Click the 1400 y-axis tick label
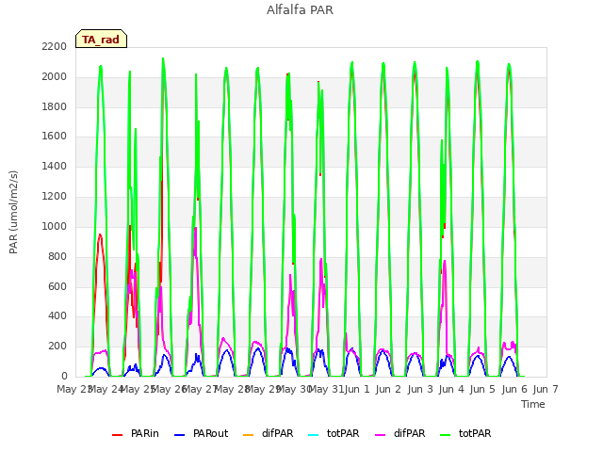 tap(55, 167)
